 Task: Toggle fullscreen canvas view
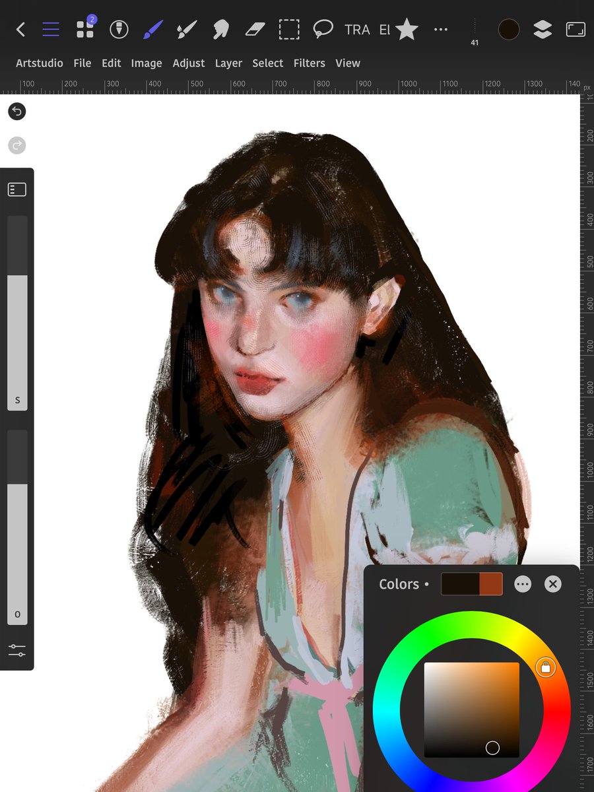point(575,29)
